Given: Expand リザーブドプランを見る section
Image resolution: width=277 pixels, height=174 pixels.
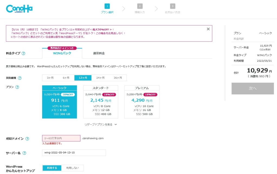Looking at the screenshot, I should tap(100, 125).
